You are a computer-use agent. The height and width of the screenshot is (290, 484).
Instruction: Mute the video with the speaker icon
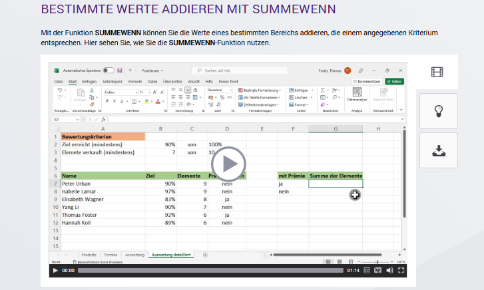tap(389, 271)
